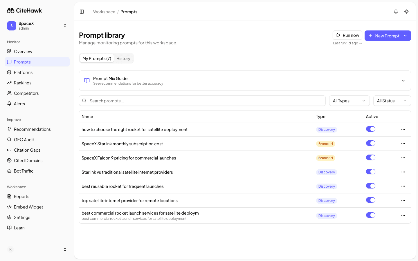Open row menu for best commercial rocket
418x261 pixels.
click(x=403, y=215)
